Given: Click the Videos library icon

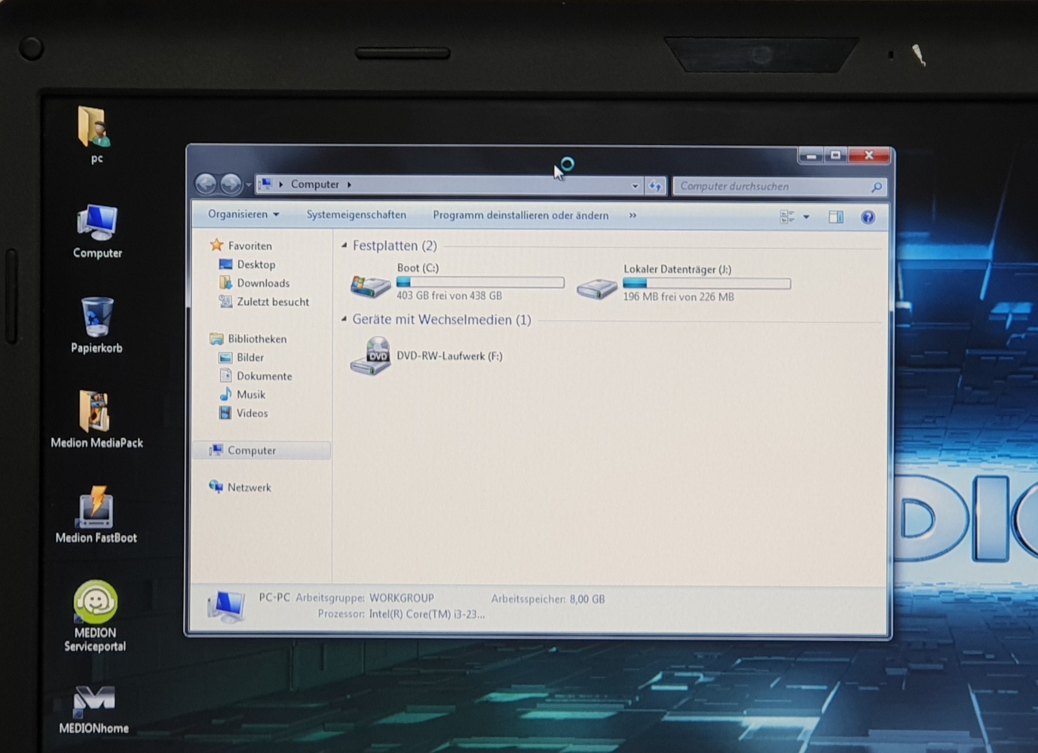Looking at the screenshot, I should point(225,412).
